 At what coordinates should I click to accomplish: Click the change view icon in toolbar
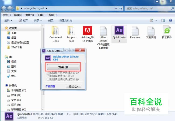coord(152,20)
